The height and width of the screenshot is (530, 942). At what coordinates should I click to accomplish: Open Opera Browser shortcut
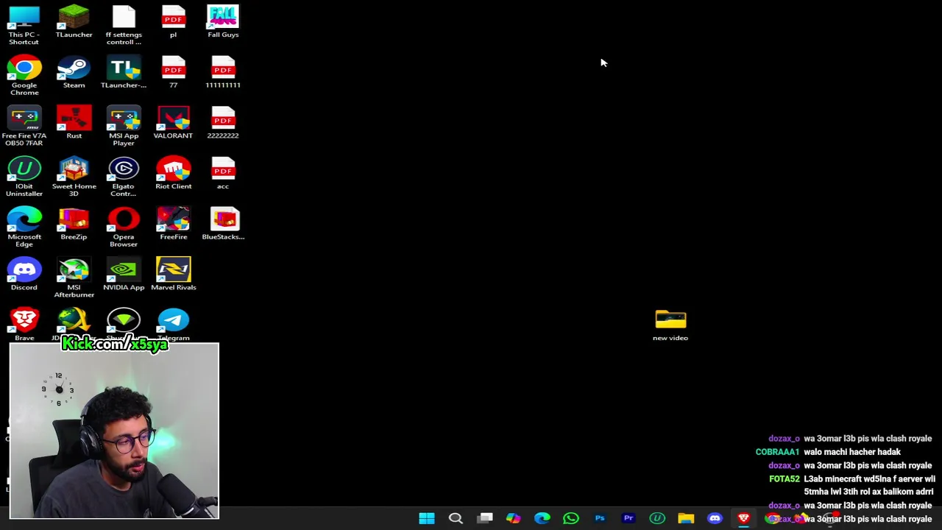pos(124,227)
